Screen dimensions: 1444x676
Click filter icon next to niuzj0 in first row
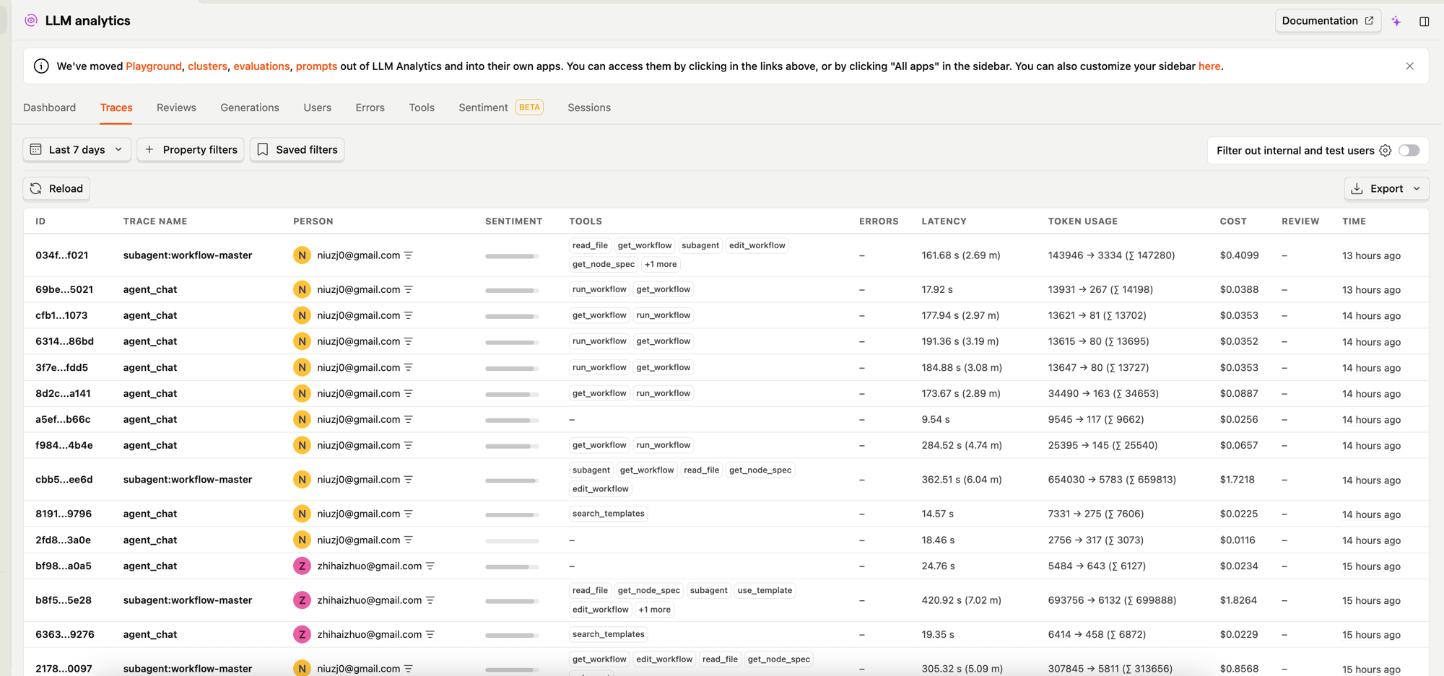[409, 255]
